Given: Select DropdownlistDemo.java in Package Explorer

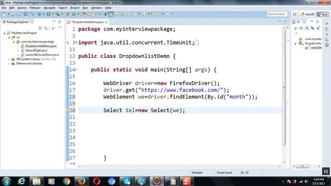Looking at the screenshot, I should pos(41,46).
